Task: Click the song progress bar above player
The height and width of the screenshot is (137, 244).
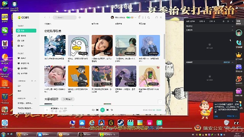Action: pos(102,106)
